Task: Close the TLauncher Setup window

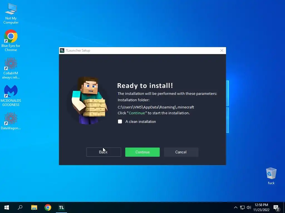Action: point(222,50)
